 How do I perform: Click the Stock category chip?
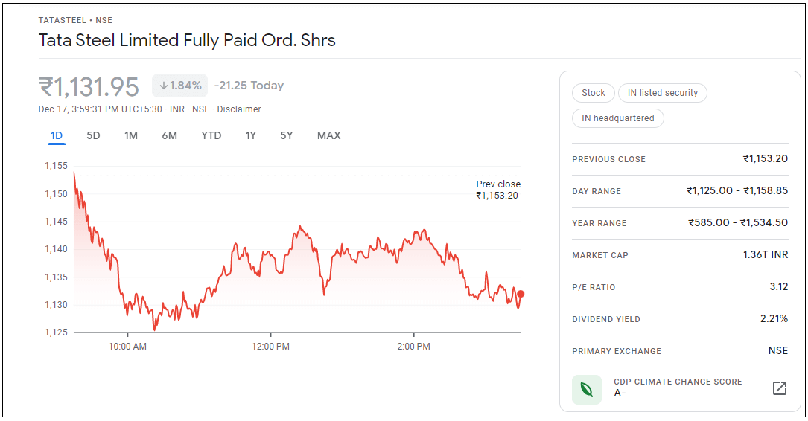pos(594,93)
